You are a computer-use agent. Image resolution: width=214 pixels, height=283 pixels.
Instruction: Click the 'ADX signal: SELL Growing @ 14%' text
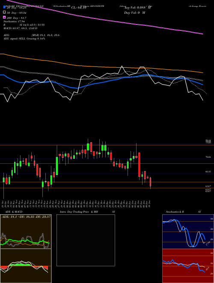24,39
